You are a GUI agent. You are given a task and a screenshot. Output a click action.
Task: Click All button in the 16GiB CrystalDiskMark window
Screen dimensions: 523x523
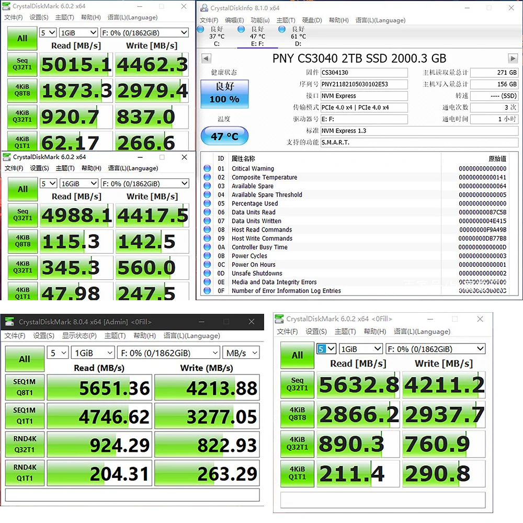click(22, 189)
